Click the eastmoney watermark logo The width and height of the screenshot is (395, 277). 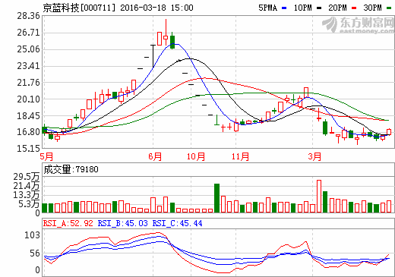tap(358, 25)
